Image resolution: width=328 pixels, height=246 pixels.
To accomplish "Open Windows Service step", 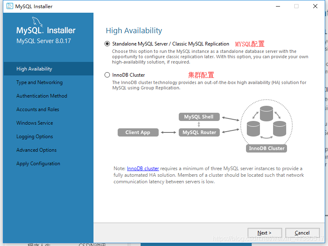I will click(x=34, y=123).
